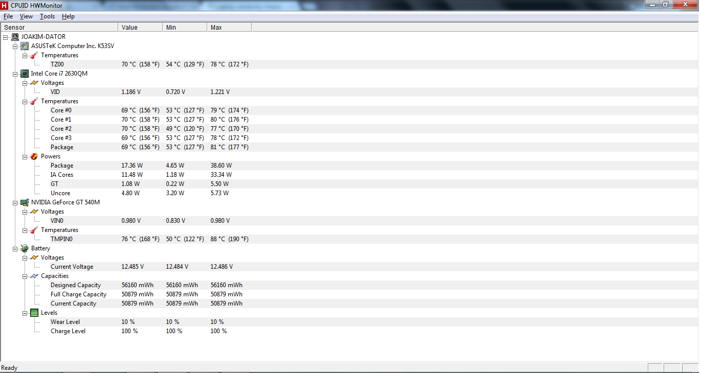The height and width of the screenshot is (373, 701).
Task: Collapse the Intel Core Voltages group
Action: [25, 83]
